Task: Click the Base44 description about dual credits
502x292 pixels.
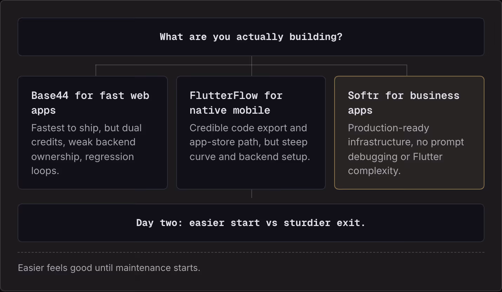Action: [86, 149]
